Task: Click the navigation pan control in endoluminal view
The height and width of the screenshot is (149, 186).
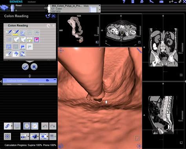Action: 61,50
